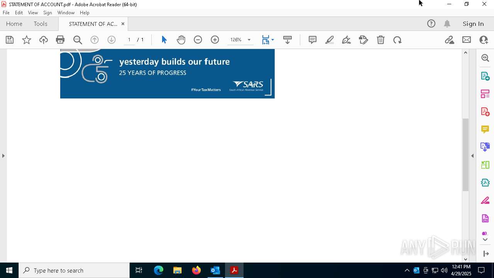Viewport: 494px width, 278px height.
Task: Open Organize Pages tool in right pane
Action: click(485, 93)
